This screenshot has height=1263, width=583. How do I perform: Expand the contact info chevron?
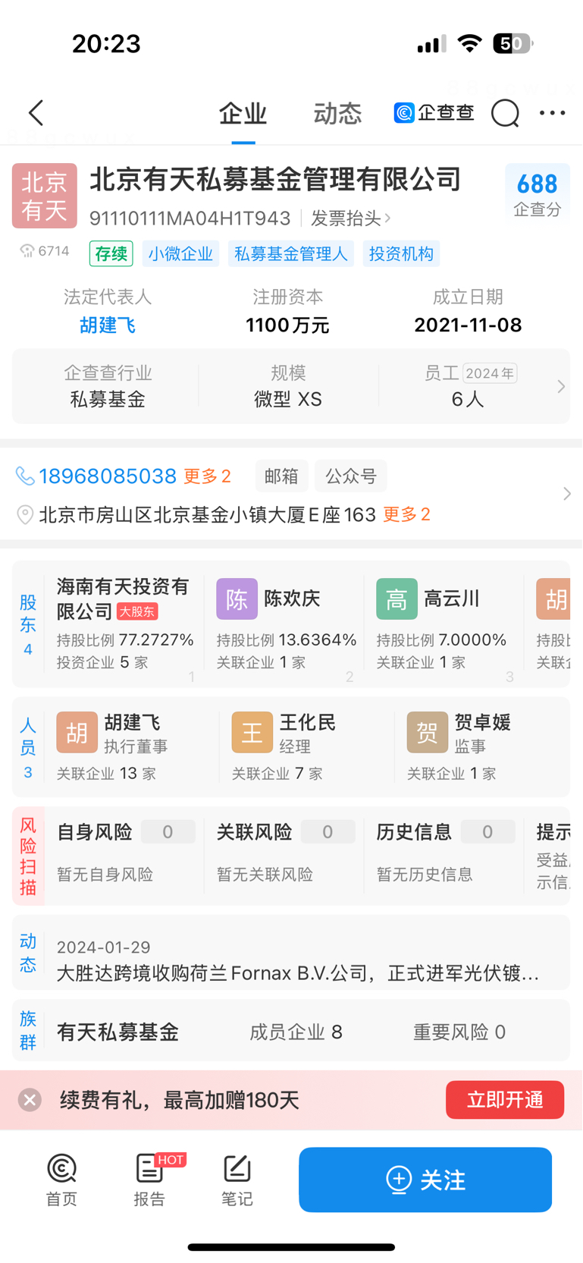pos(567,494)
